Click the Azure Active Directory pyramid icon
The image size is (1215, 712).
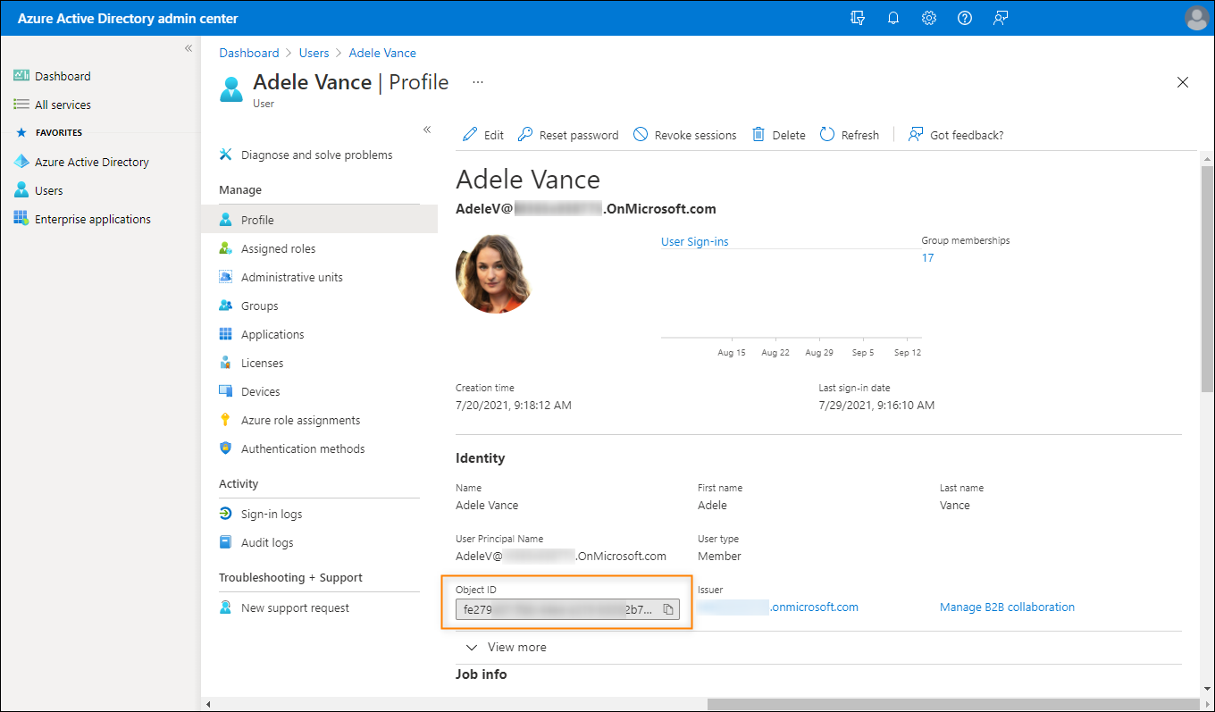(21, 162)
